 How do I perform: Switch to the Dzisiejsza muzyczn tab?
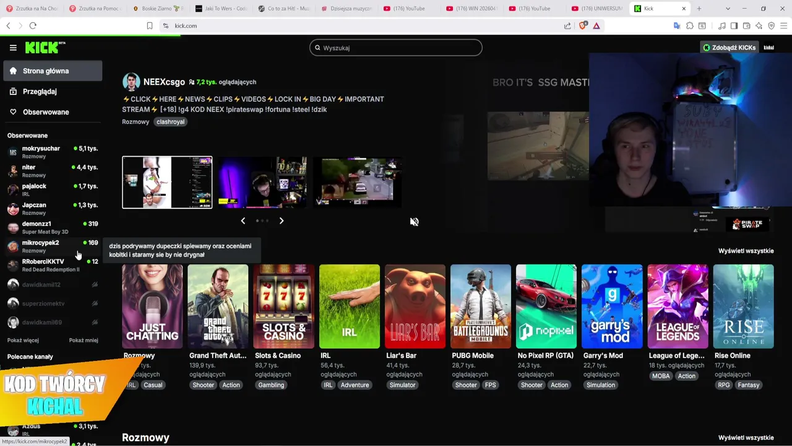coord(346,9)
